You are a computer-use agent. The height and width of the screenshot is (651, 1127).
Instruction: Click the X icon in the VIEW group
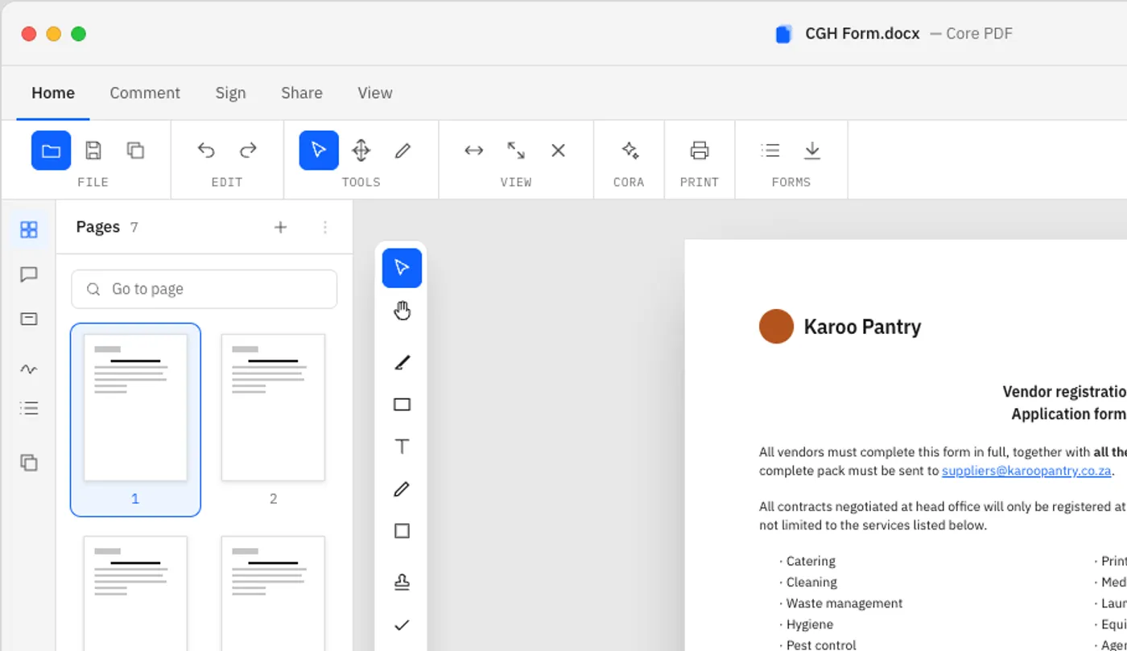tap(557, 150)
